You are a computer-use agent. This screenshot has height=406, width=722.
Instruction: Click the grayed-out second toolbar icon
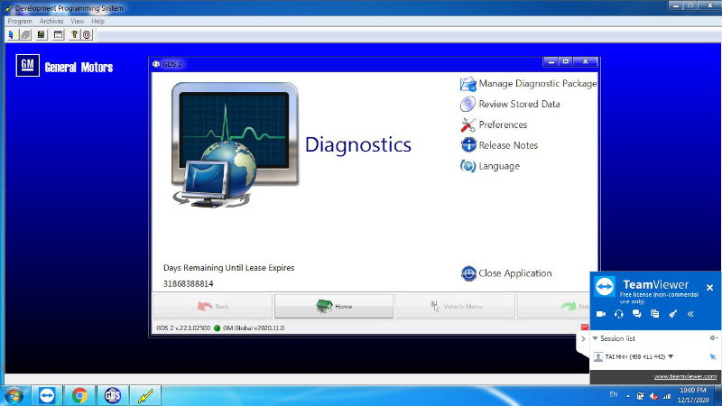(x=26, y=34)
